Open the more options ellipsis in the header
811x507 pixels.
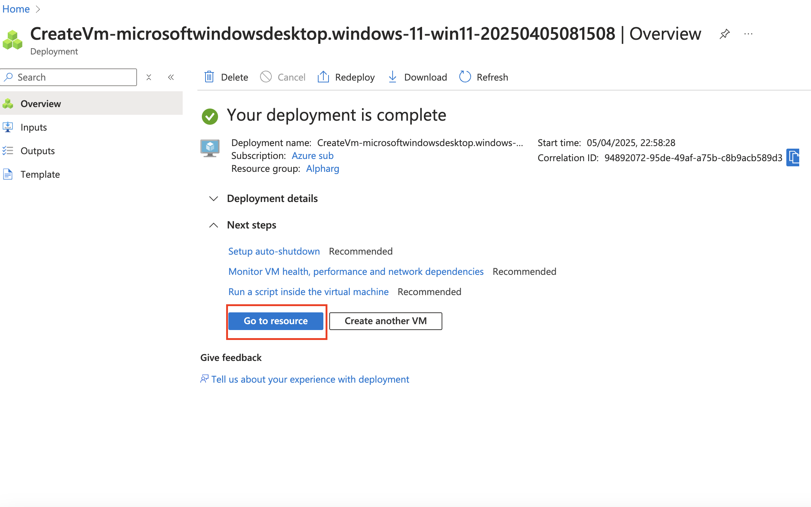click(748, 34)
